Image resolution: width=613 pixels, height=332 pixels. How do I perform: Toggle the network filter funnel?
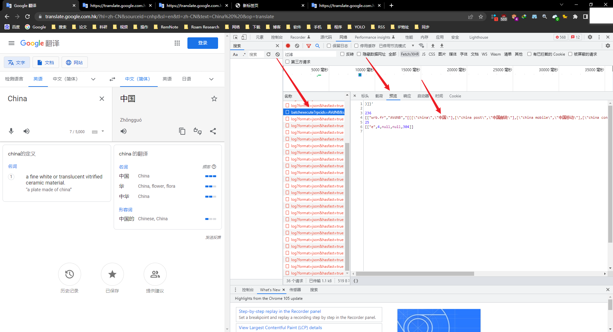pos(309,46)
